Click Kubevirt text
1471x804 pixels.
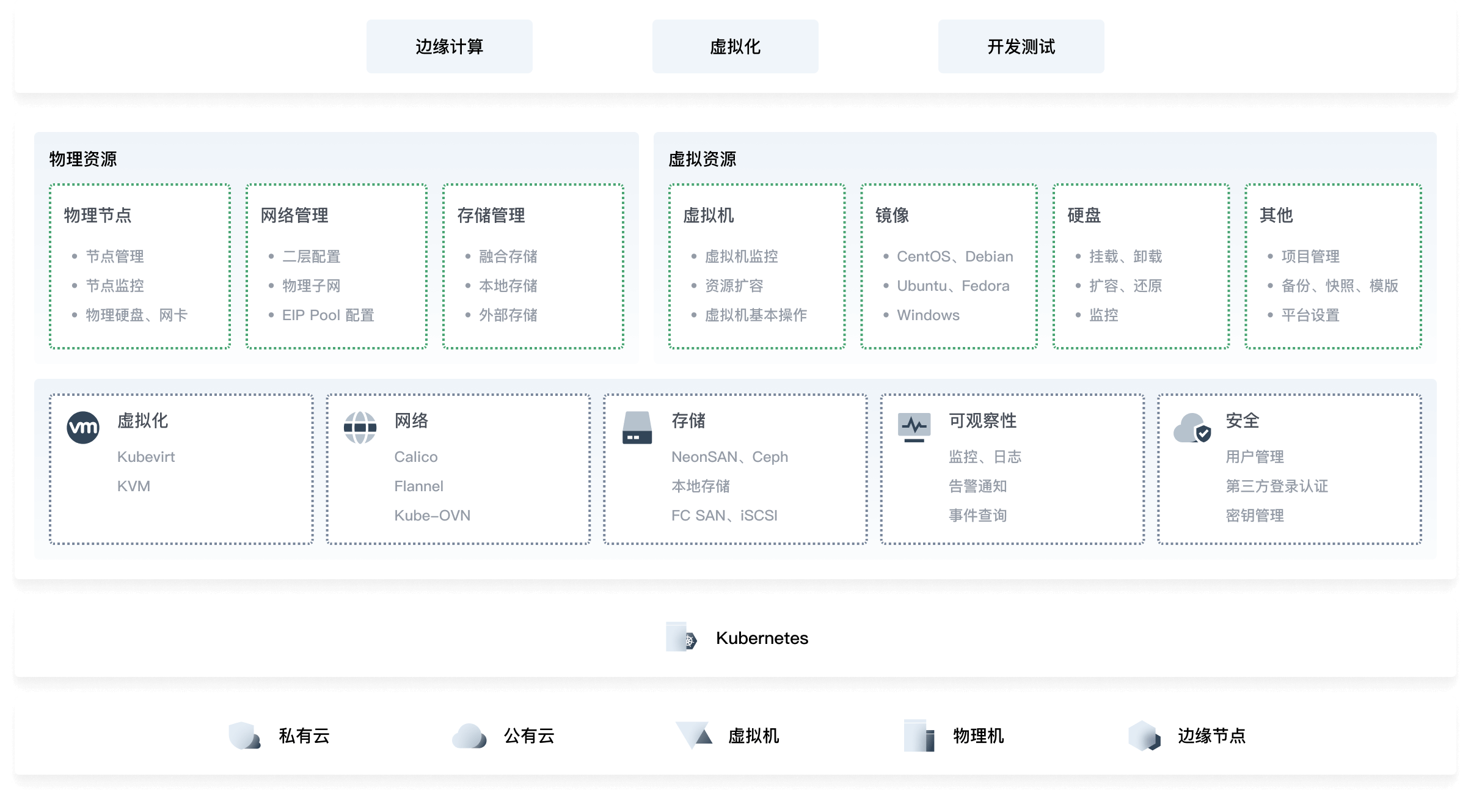coord(146,457)
